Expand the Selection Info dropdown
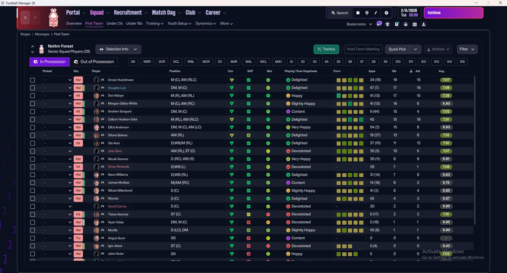Viewport: 507px width, 273px height. click(118, 49)
